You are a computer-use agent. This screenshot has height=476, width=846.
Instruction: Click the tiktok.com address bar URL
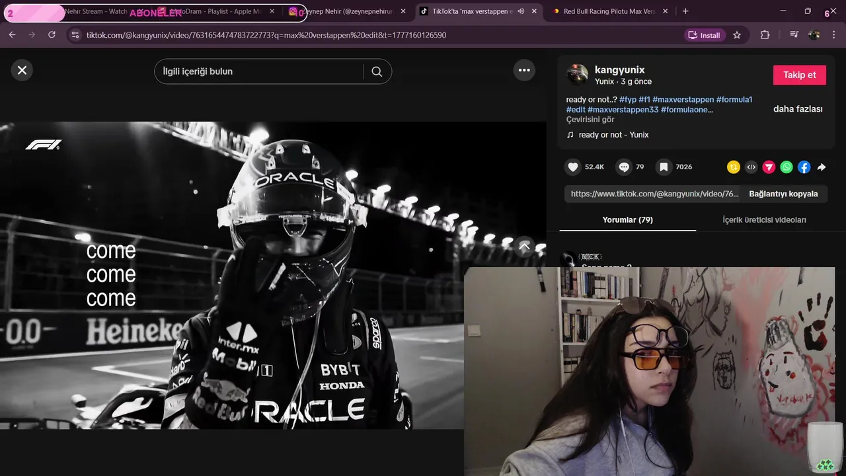pos(266,35)
